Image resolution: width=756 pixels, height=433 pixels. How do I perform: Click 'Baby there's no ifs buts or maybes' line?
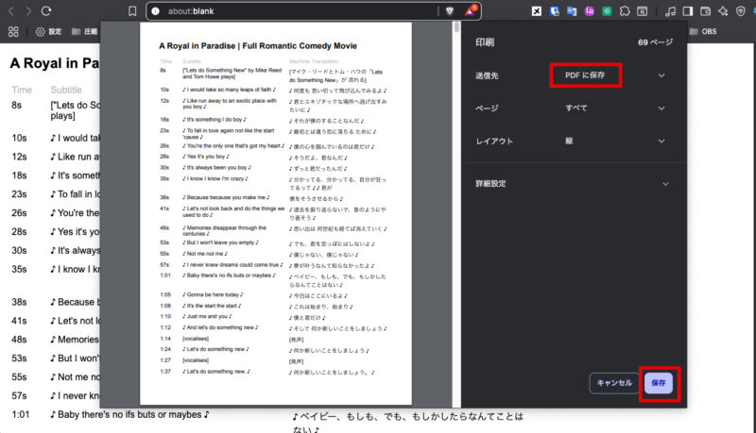coord(130,415)
